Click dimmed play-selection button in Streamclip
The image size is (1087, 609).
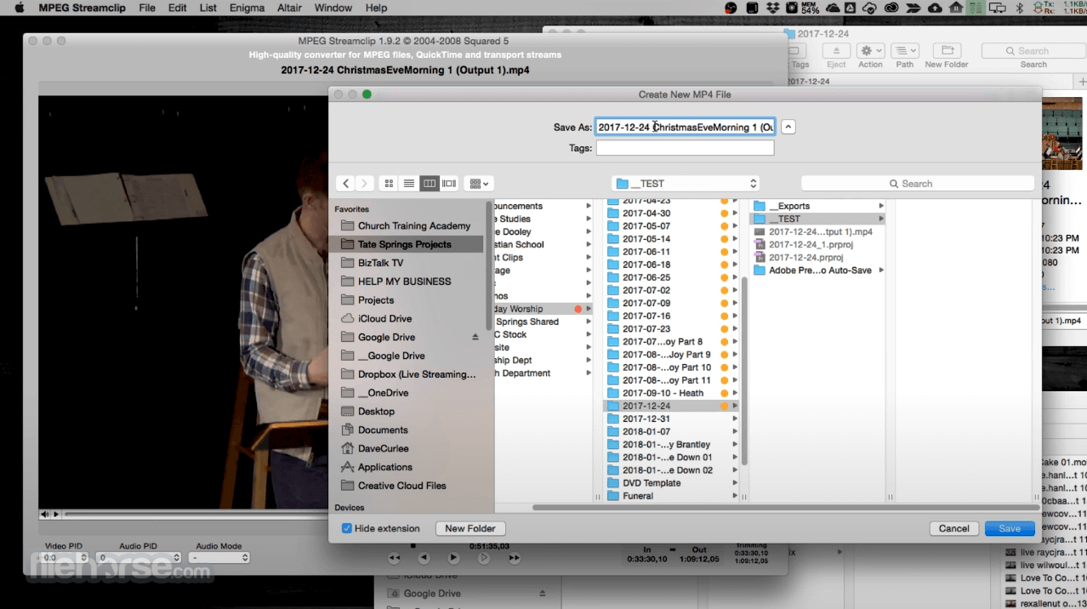click(483, 559)
